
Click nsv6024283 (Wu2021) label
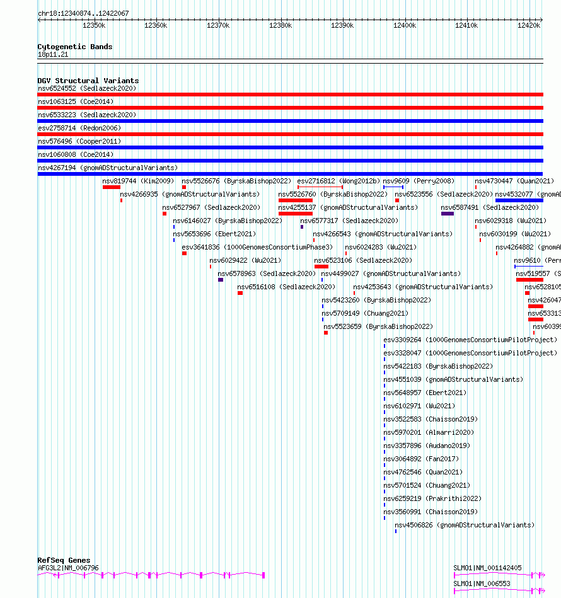[381, 247]
